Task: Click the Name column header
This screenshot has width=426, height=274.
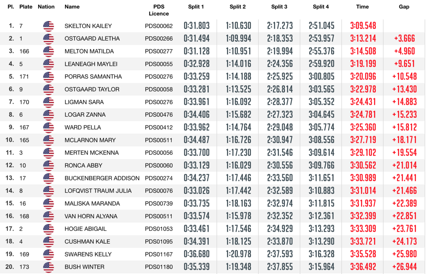Action: tap(72, 7)
